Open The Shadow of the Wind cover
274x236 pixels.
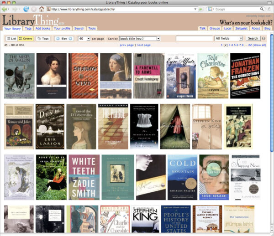(x=84, y=76)
